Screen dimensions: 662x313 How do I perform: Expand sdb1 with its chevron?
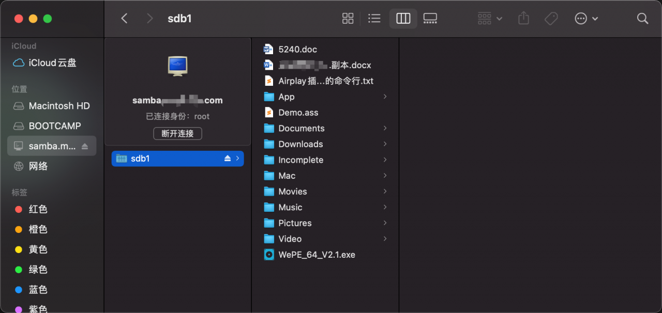point(237,159)
